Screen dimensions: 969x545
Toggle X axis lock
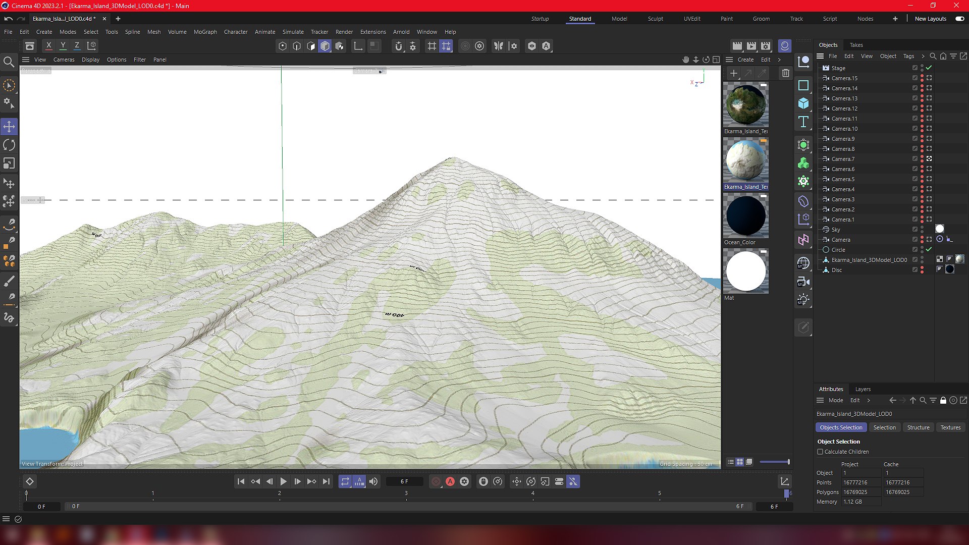49,46
